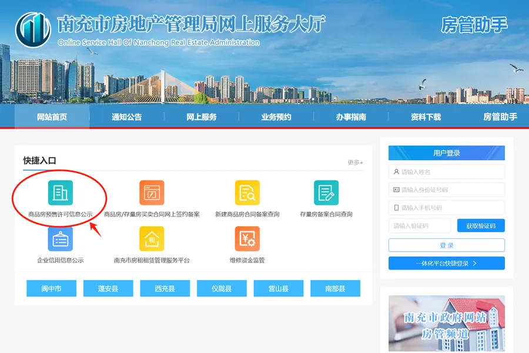Select the 商品房/存量房买卖合同网上签约备案 icon
Image resolution: width=529 pixels, height=353 pixels.
click(x=152, y=192)
